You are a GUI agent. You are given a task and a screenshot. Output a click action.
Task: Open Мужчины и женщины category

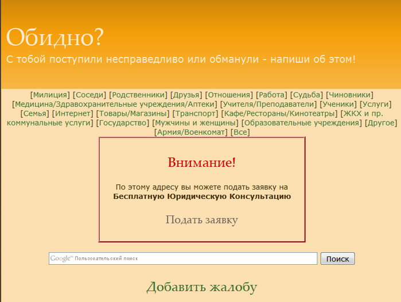click(195, 123)
